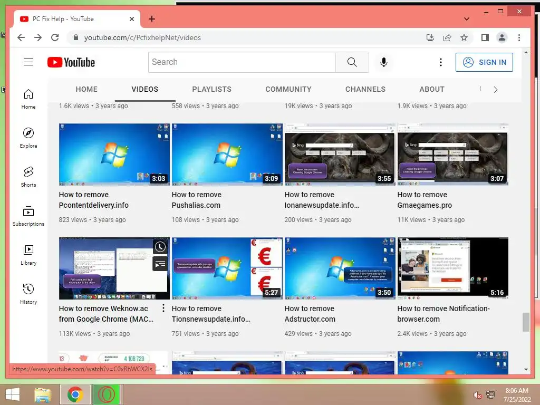The image size is (540, 405).
Task: Click the Adstructor.com thumbnail with 3:50
Action: point(340,268)
